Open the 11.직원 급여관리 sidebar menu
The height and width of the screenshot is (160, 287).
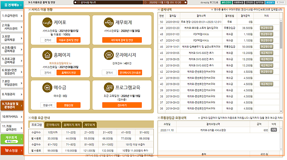pos(12,128)
